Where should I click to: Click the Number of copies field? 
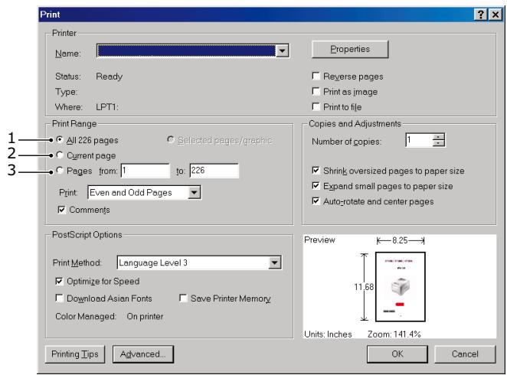click(419, 140)
